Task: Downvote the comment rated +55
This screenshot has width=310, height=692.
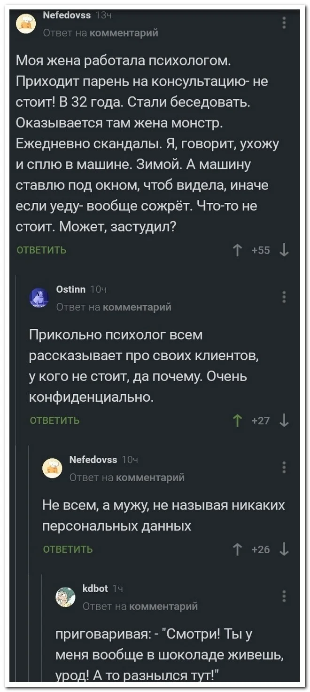Action: coord(284,251)
